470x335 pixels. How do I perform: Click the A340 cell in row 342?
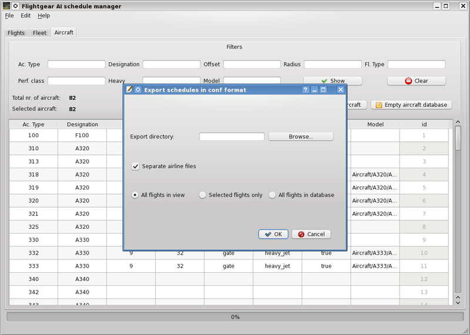82,292
